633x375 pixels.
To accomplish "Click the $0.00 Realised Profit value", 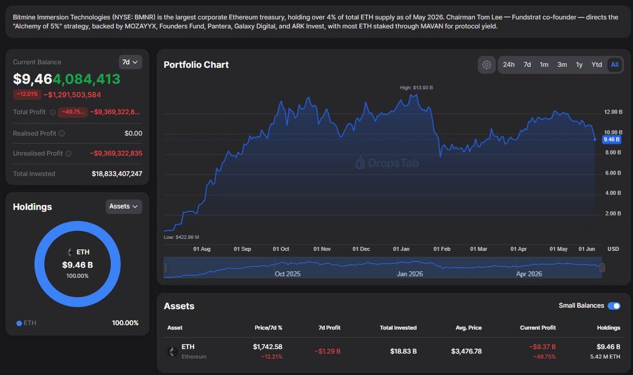I will click(133, 133).
